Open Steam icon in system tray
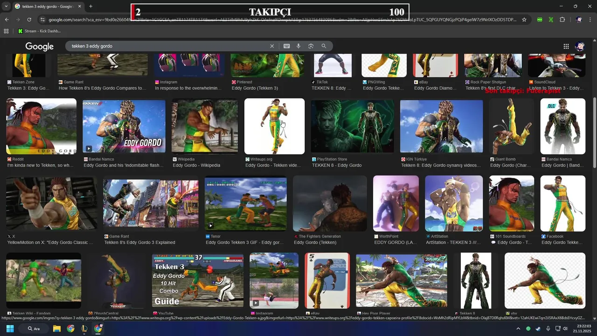Viewport: 597px width, 336px height. 538,329
